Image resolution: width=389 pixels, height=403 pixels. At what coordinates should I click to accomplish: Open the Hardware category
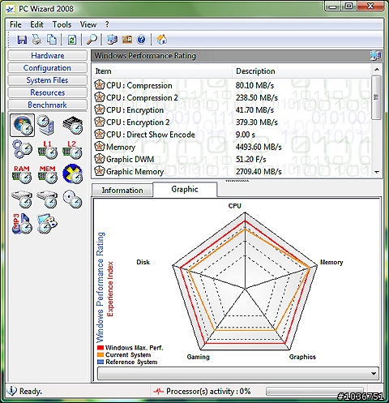click(x=48, y=56)
